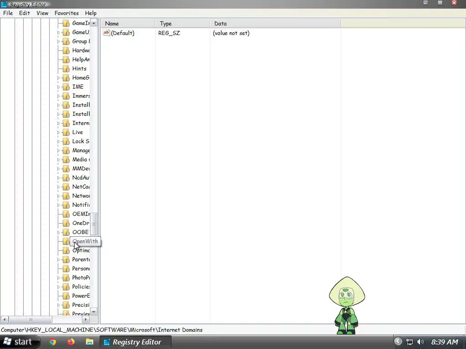Screen dimensions: 466x349
Task: Click the tree's scroll down arrow
Action: (x=94, y=312)
